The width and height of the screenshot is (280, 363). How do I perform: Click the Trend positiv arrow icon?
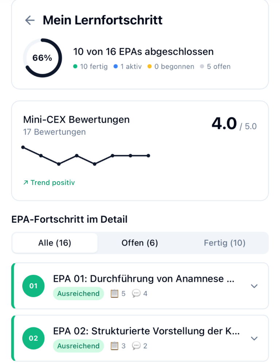pyautogui.click(x=26, y=183)
